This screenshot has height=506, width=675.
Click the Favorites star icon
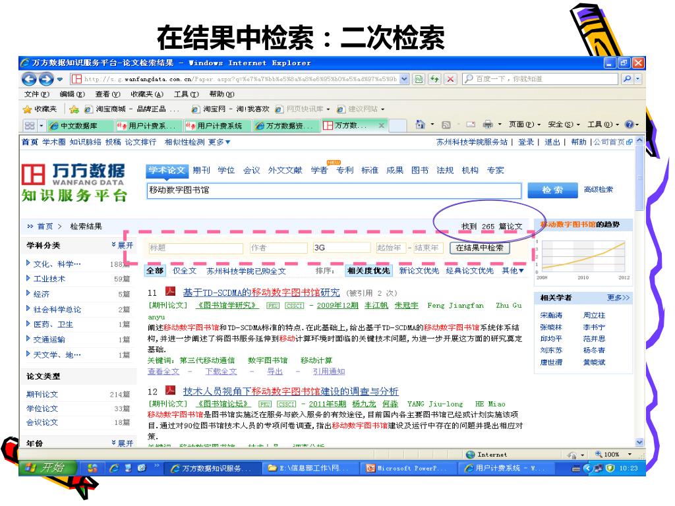pyautogui.click(x=28, y=109)
